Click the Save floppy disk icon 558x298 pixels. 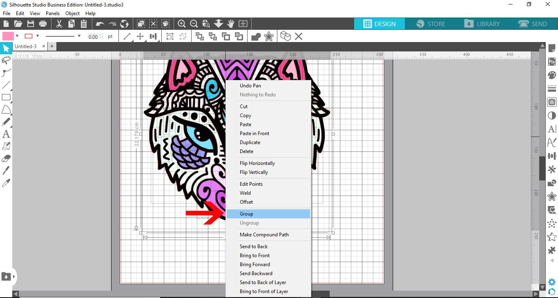tap(30, 24)
